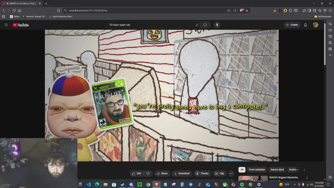Show more filter chips with the arrow

[304, 170]
